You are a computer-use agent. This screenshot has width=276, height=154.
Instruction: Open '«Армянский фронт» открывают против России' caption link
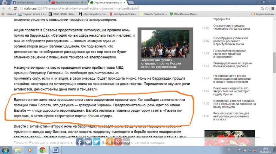point(161,64)
